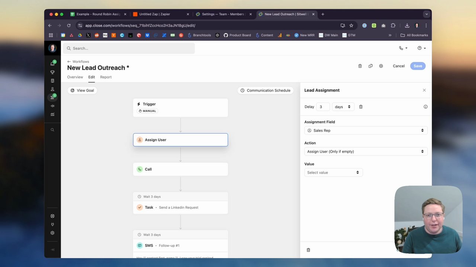Delete the step using the bottom trash icon
The height and width of the screenshot is (267, 476).
pos(308,250)
